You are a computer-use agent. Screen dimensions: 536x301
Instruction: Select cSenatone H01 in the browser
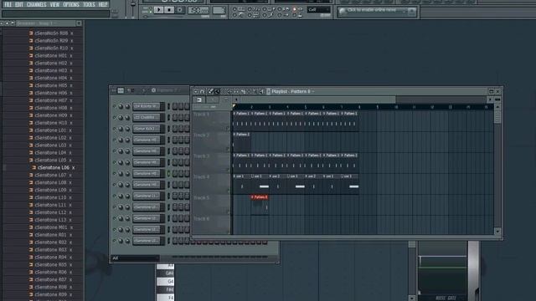(50, 55)
